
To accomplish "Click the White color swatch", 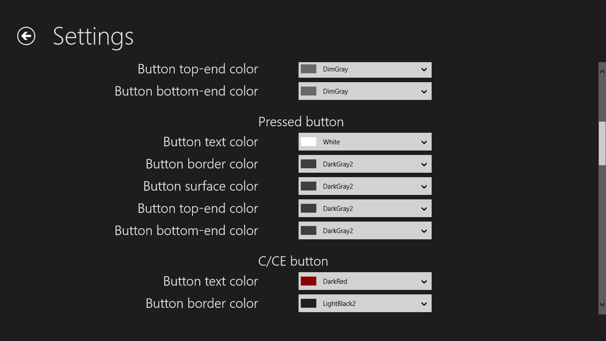I will coord(308,142).
